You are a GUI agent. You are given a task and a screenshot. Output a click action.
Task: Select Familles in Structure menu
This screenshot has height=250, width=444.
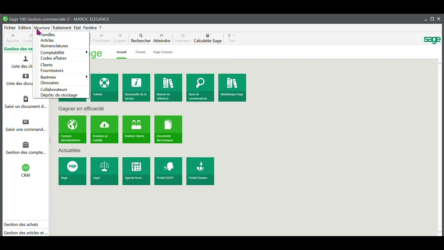tap(61, 35)
